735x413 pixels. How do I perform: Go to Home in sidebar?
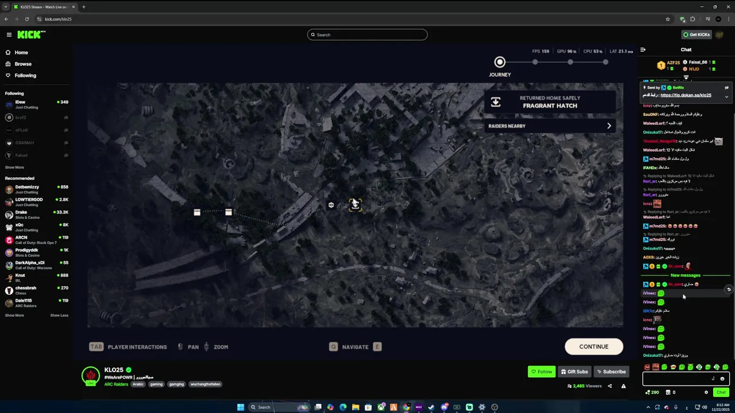pyautogui.click(x=21, y=52)
